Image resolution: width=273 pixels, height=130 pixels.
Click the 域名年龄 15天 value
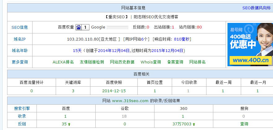[x=77, y=50]
